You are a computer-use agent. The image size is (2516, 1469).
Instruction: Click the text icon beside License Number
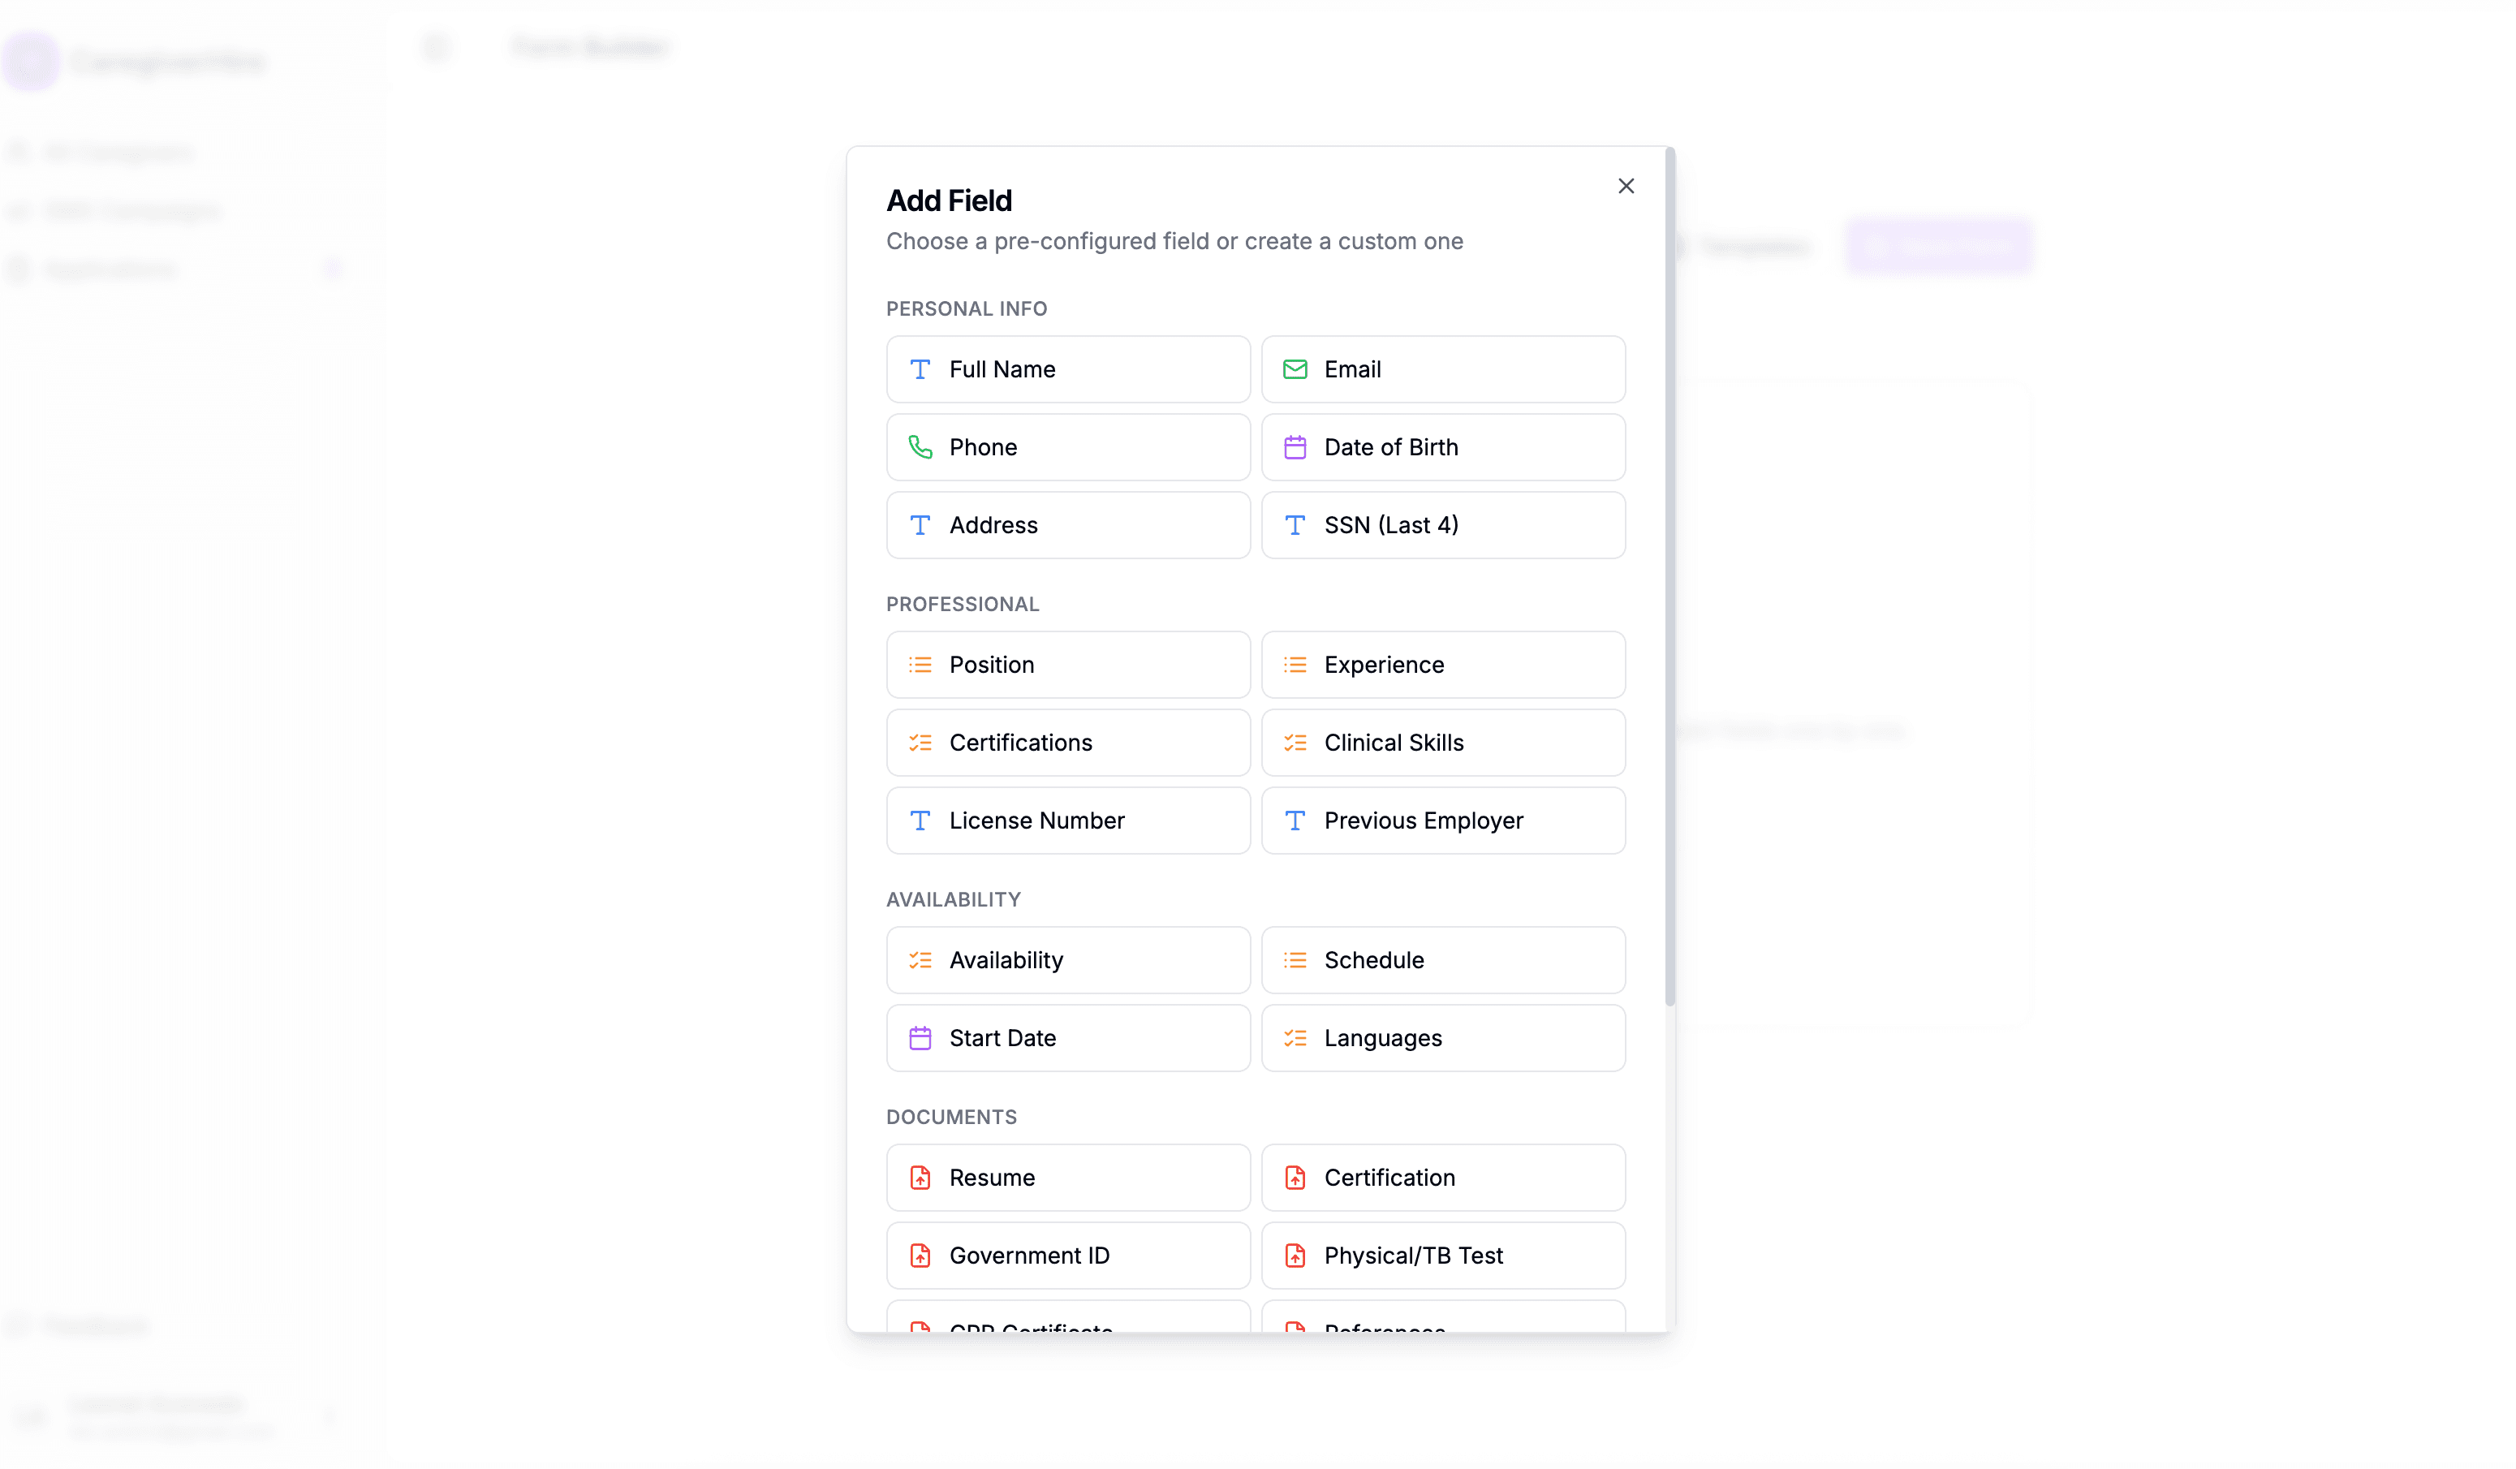coord(920,820)
